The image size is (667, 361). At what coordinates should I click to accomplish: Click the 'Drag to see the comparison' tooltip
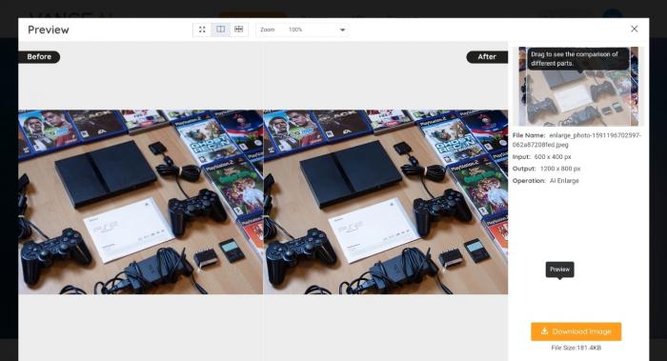[578, 59]
